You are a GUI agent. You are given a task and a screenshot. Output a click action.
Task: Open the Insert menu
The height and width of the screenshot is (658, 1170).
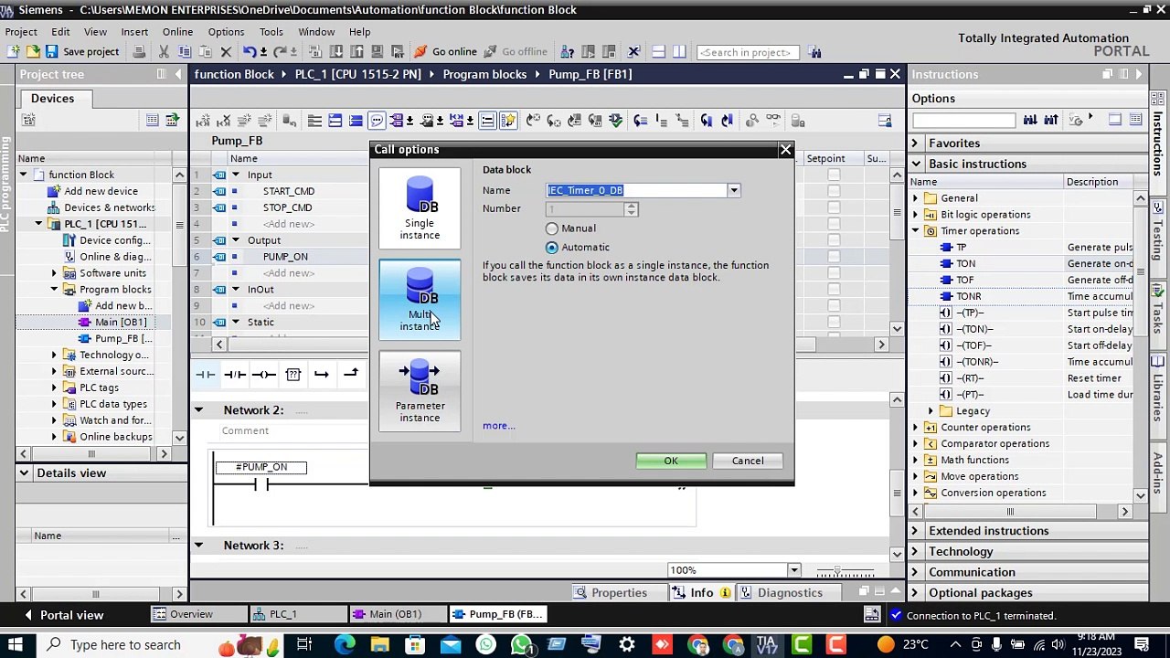(134, 32)
